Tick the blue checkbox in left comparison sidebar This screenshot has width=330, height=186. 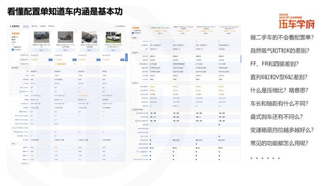coord(13,50)
